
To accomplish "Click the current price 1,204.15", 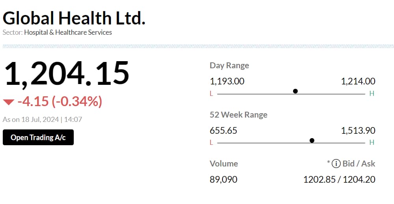I will [67, 73].
